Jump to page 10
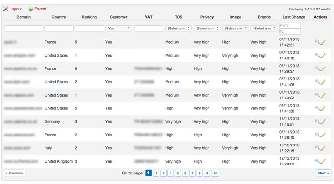The width and height of the screenshot is (334, 184). [x=215, y=173]
